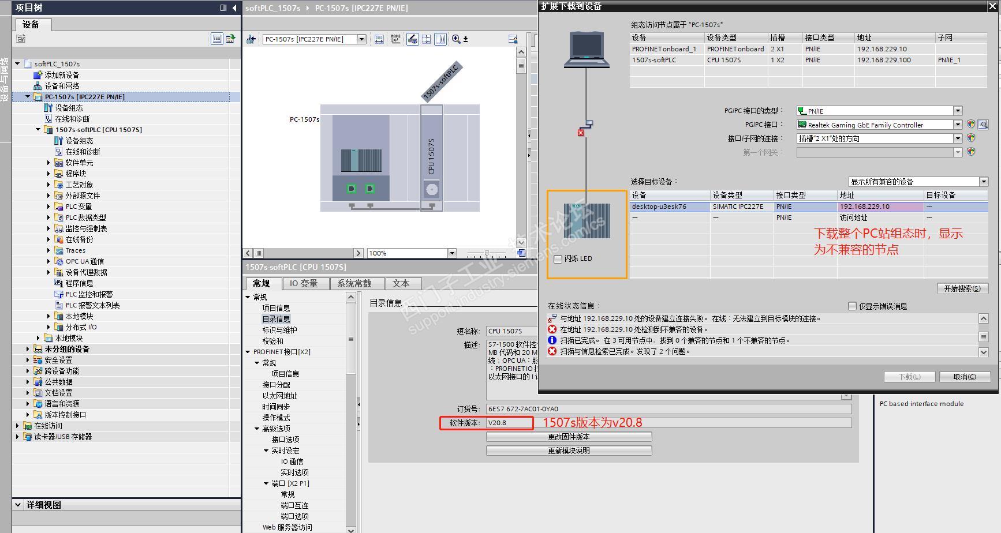Screen dimensions: 1001x533
Task: Click the shield icon next to 第一个网关
Action: [971, 152]
